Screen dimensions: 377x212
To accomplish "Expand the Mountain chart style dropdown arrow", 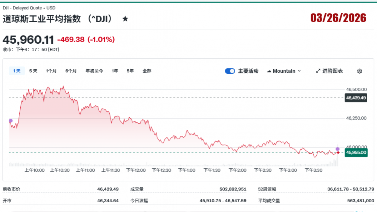I will 299,71.
